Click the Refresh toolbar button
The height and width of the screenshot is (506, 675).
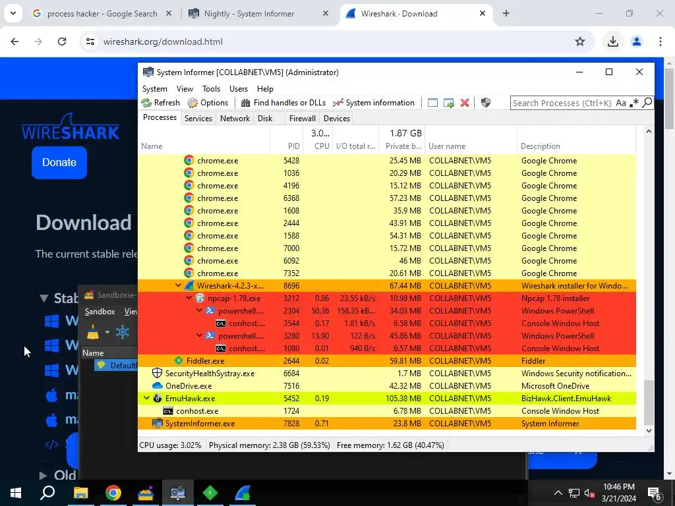pyautogui.click(x=161, y=103)
